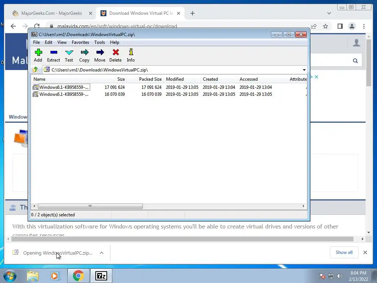The image size is (377, 283).
Task: Click Chrome page horizontal scrollbar
Action: 182,239
